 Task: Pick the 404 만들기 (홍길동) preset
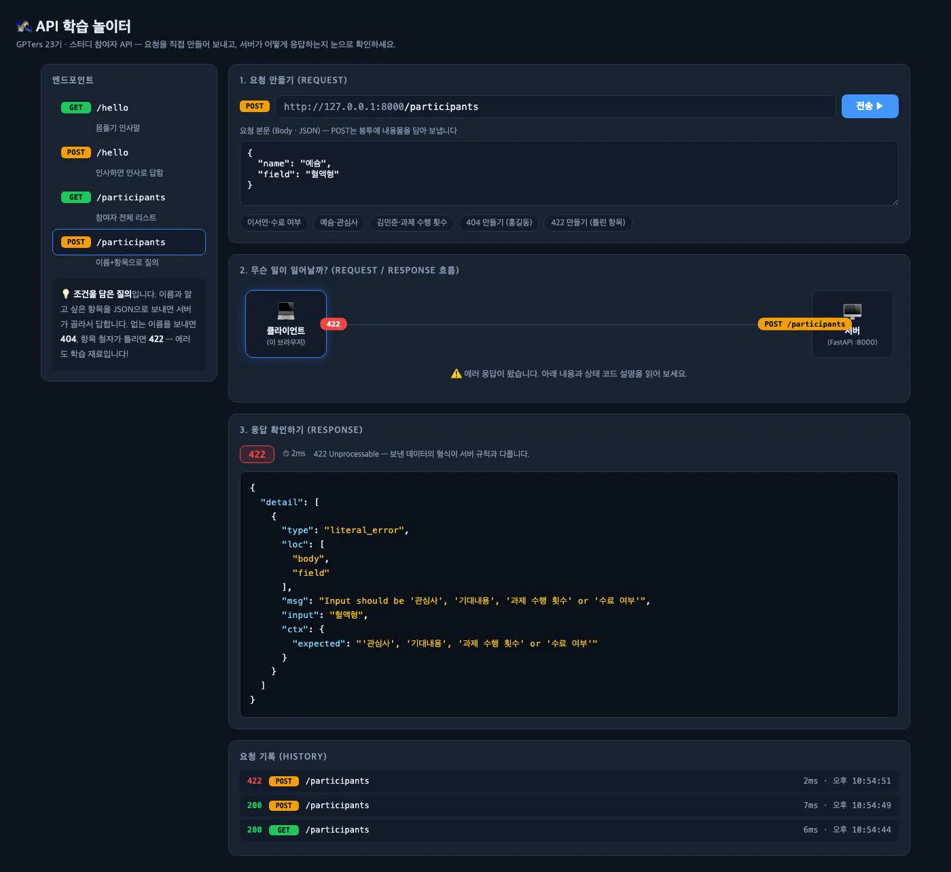pyautogui.click(x=499, y=223)
